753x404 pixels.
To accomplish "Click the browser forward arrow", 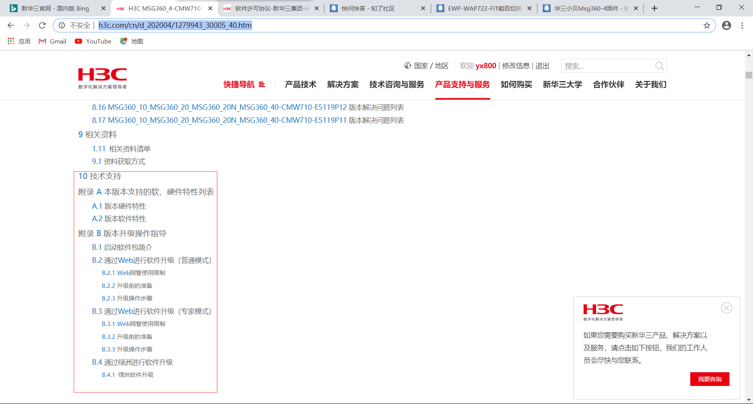I will pyautogui.click(x=27, y=25).
